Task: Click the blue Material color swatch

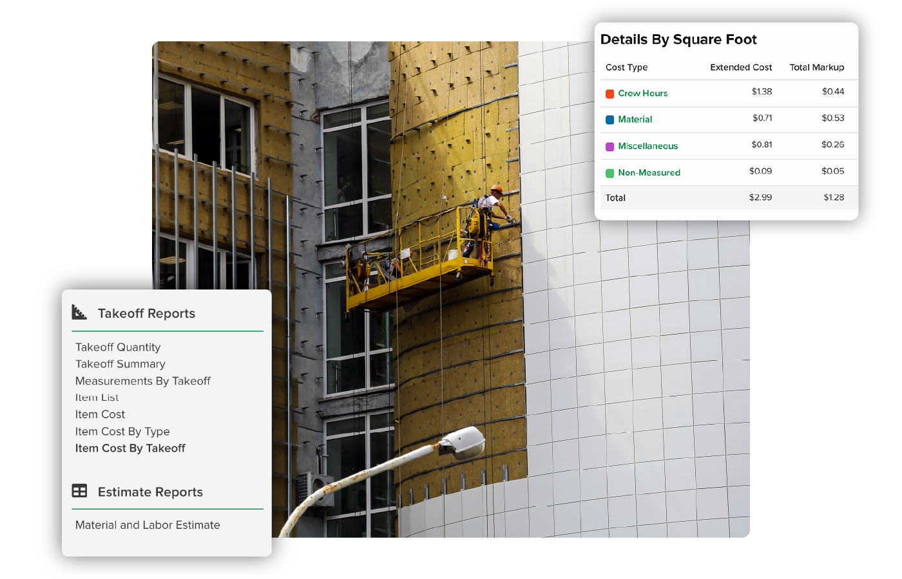Action: [x=609, y=120]
